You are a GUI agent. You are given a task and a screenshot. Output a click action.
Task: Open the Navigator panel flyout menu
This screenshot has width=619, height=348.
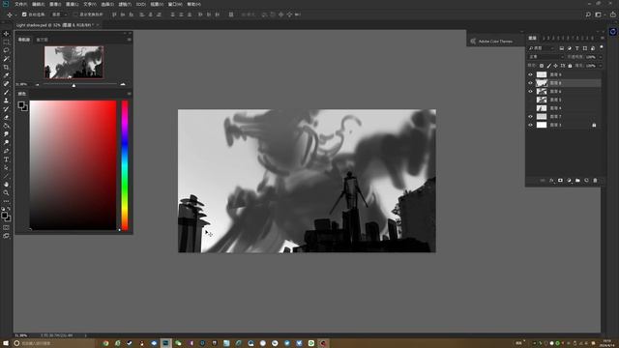click(x=129, y=40)
